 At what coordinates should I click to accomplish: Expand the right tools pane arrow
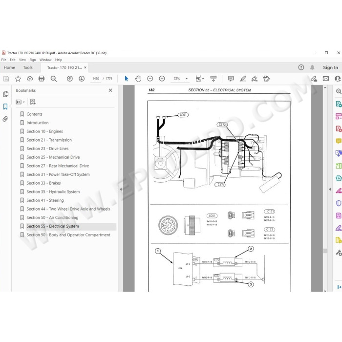[x=330, y=189]
